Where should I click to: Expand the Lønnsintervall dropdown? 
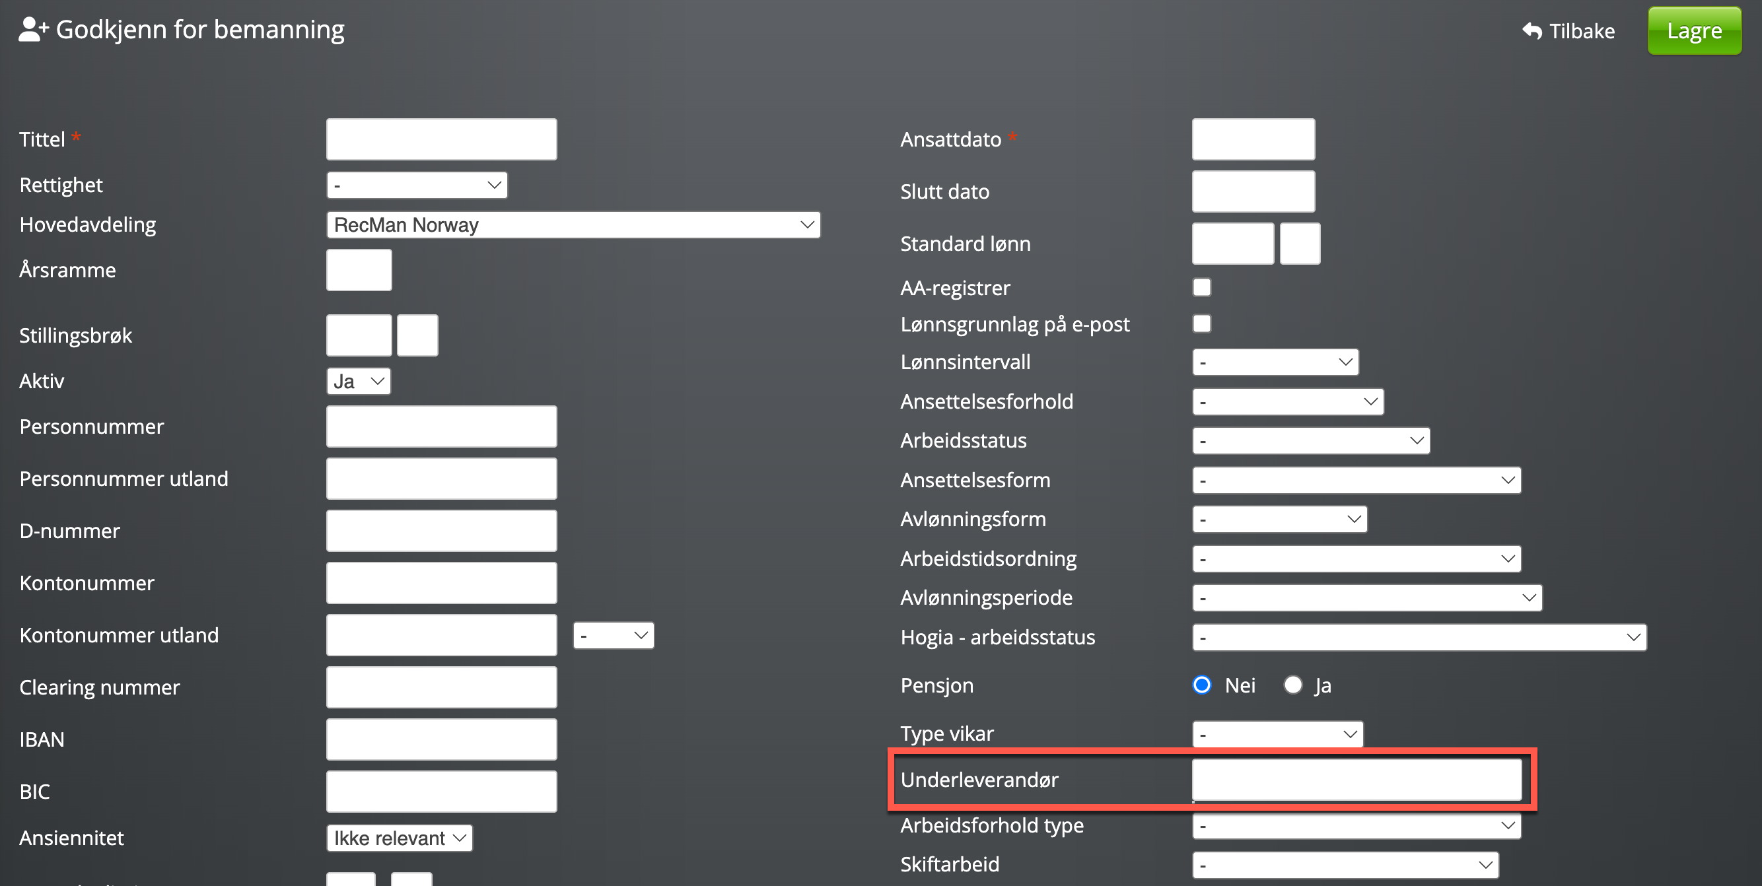pos(1275,362)
